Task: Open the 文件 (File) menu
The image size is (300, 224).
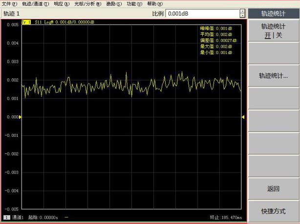Action: coord(10,4)
